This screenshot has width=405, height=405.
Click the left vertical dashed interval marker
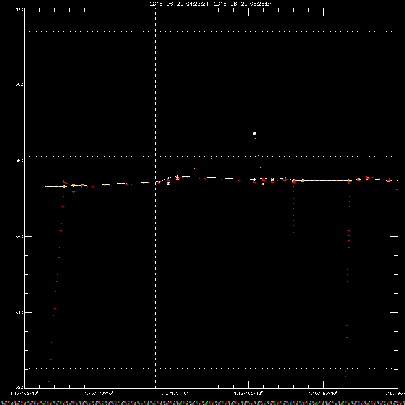[155, 198]
